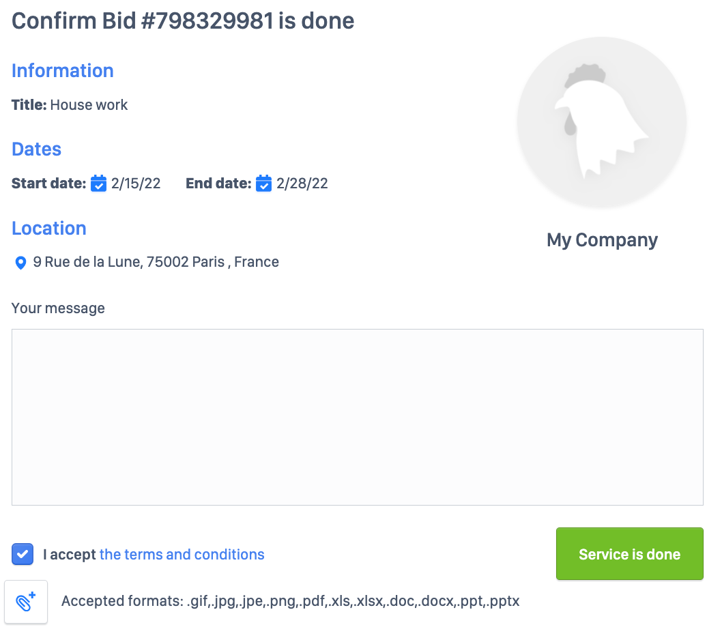This screenshot has width=722, height=640.
Task: Click the location pin icon
Action: tap(20, 263)
